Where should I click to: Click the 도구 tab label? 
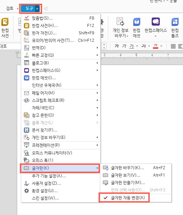pyautogui.click(x=29, y=8)
